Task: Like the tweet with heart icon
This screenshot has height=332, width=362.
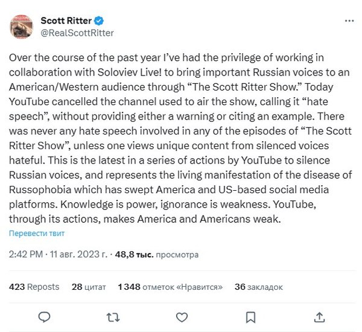Action: pyautogui.click(x=182, y=317)
